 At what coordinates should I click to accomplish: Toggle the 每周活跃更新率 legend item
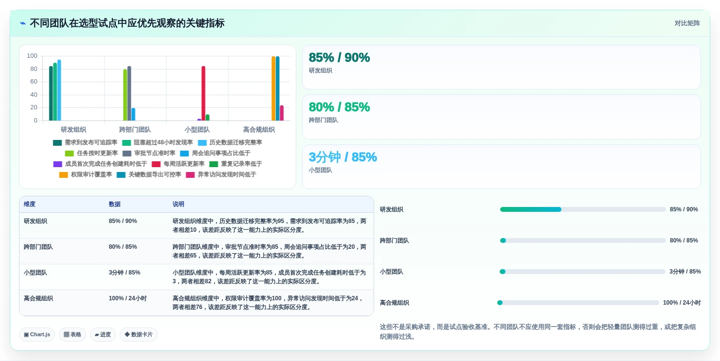click(178, 164)
